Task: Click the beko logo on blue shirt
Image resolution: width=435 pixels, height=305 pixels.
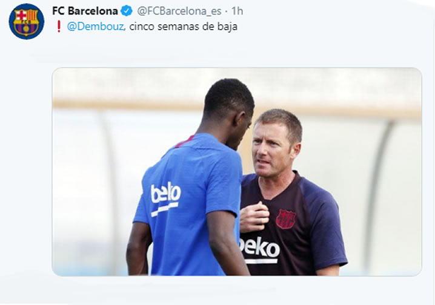Action: pyautogui.click(x=165, y=198)
